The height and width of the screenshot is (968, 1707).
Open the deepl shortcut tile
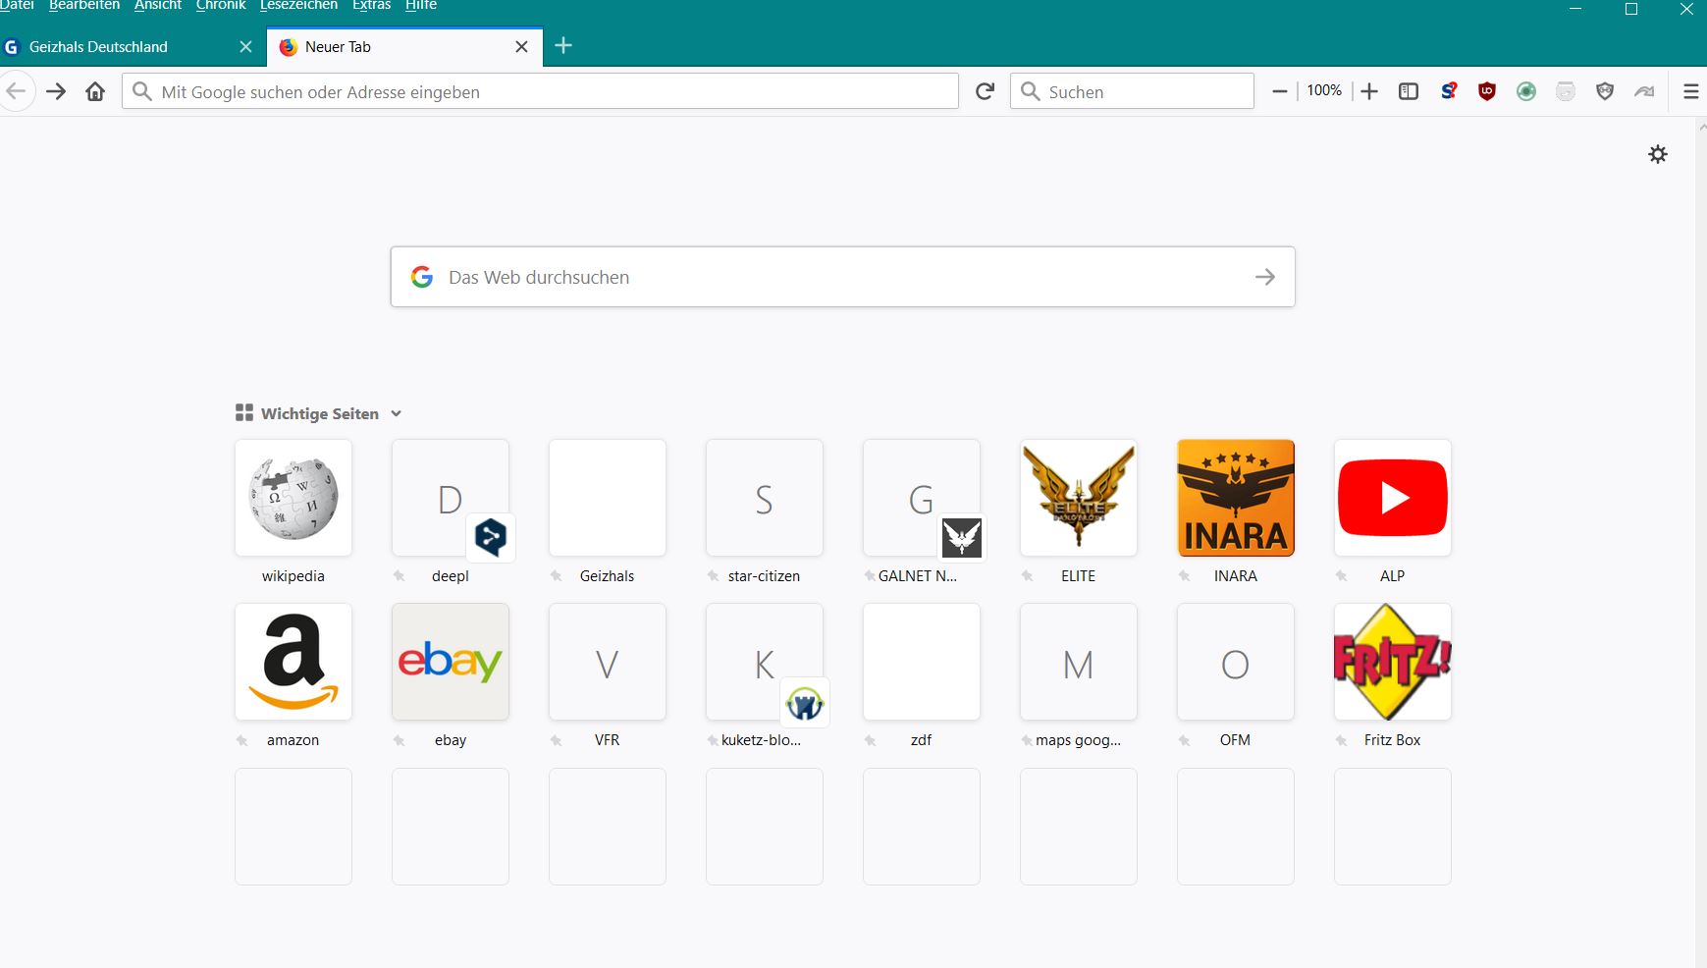(451, 498)
